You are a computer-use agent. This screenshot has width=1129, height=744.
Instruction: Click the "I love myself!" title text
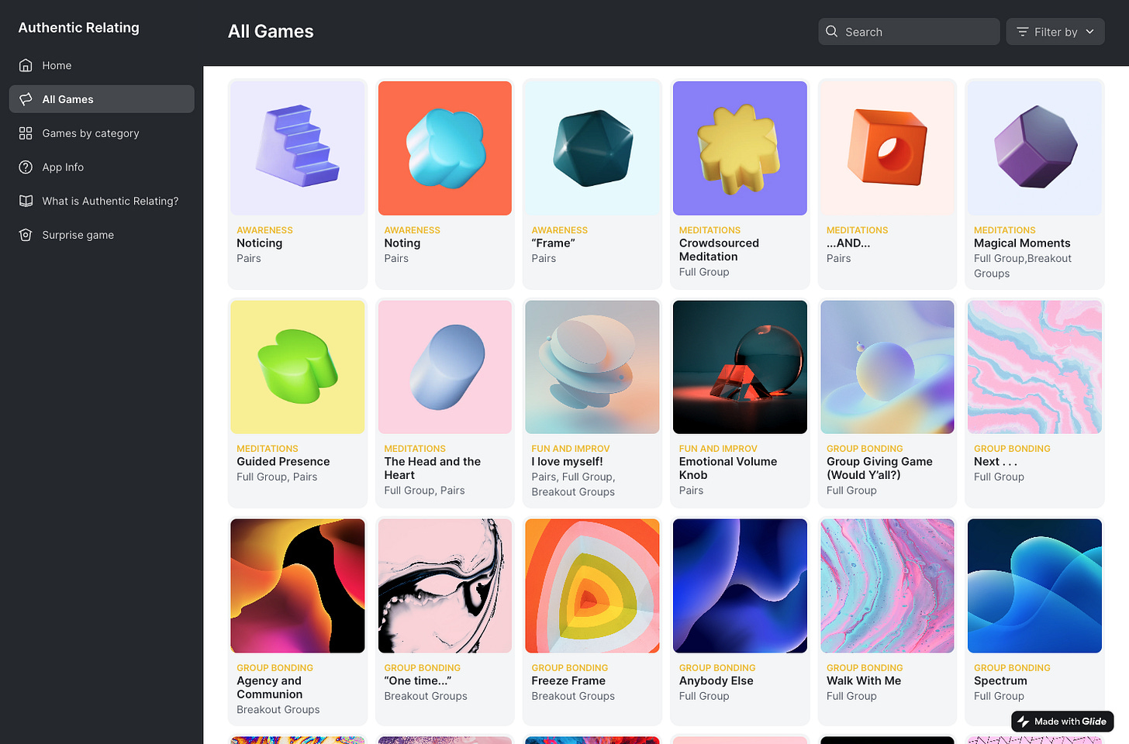pyautogui.click(x=567, y=462)
